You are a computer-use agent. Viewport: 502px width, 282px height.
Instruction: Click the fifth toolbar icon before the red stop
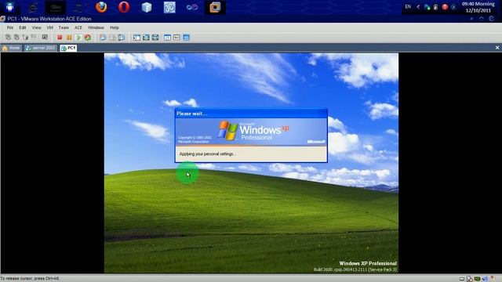(x=45, y=38)
